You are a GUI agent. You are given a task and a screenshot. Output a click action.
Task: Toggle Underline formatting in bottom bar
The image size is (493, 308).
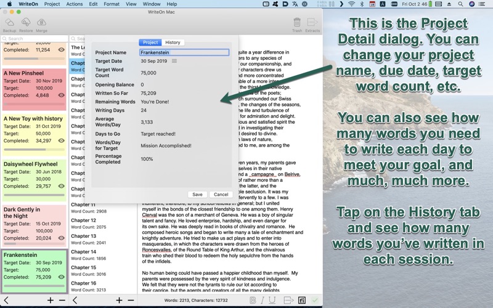click(x=272, y=300)
